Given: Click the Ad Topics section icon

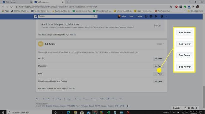Looking at the screenshot, I should point(41,44).
